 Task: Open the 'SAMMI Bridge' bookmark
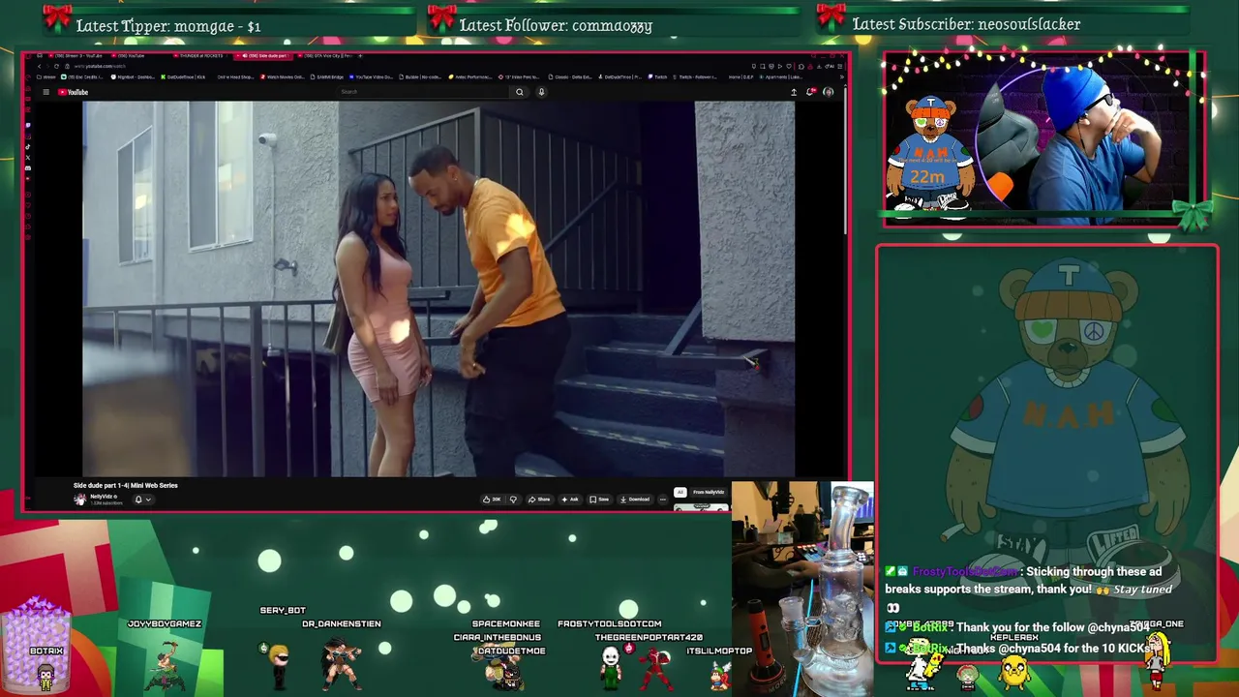pyautogui.click(x=327, y=76)
